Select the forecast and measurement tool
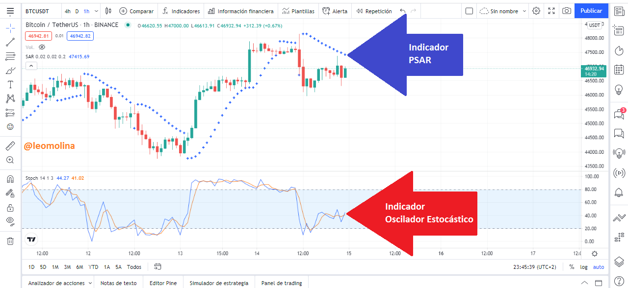 coord(10,113)
